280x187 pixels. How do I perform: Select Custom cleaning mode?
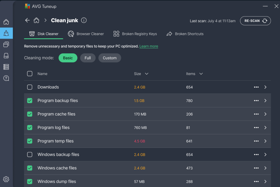tap(110, 58)
